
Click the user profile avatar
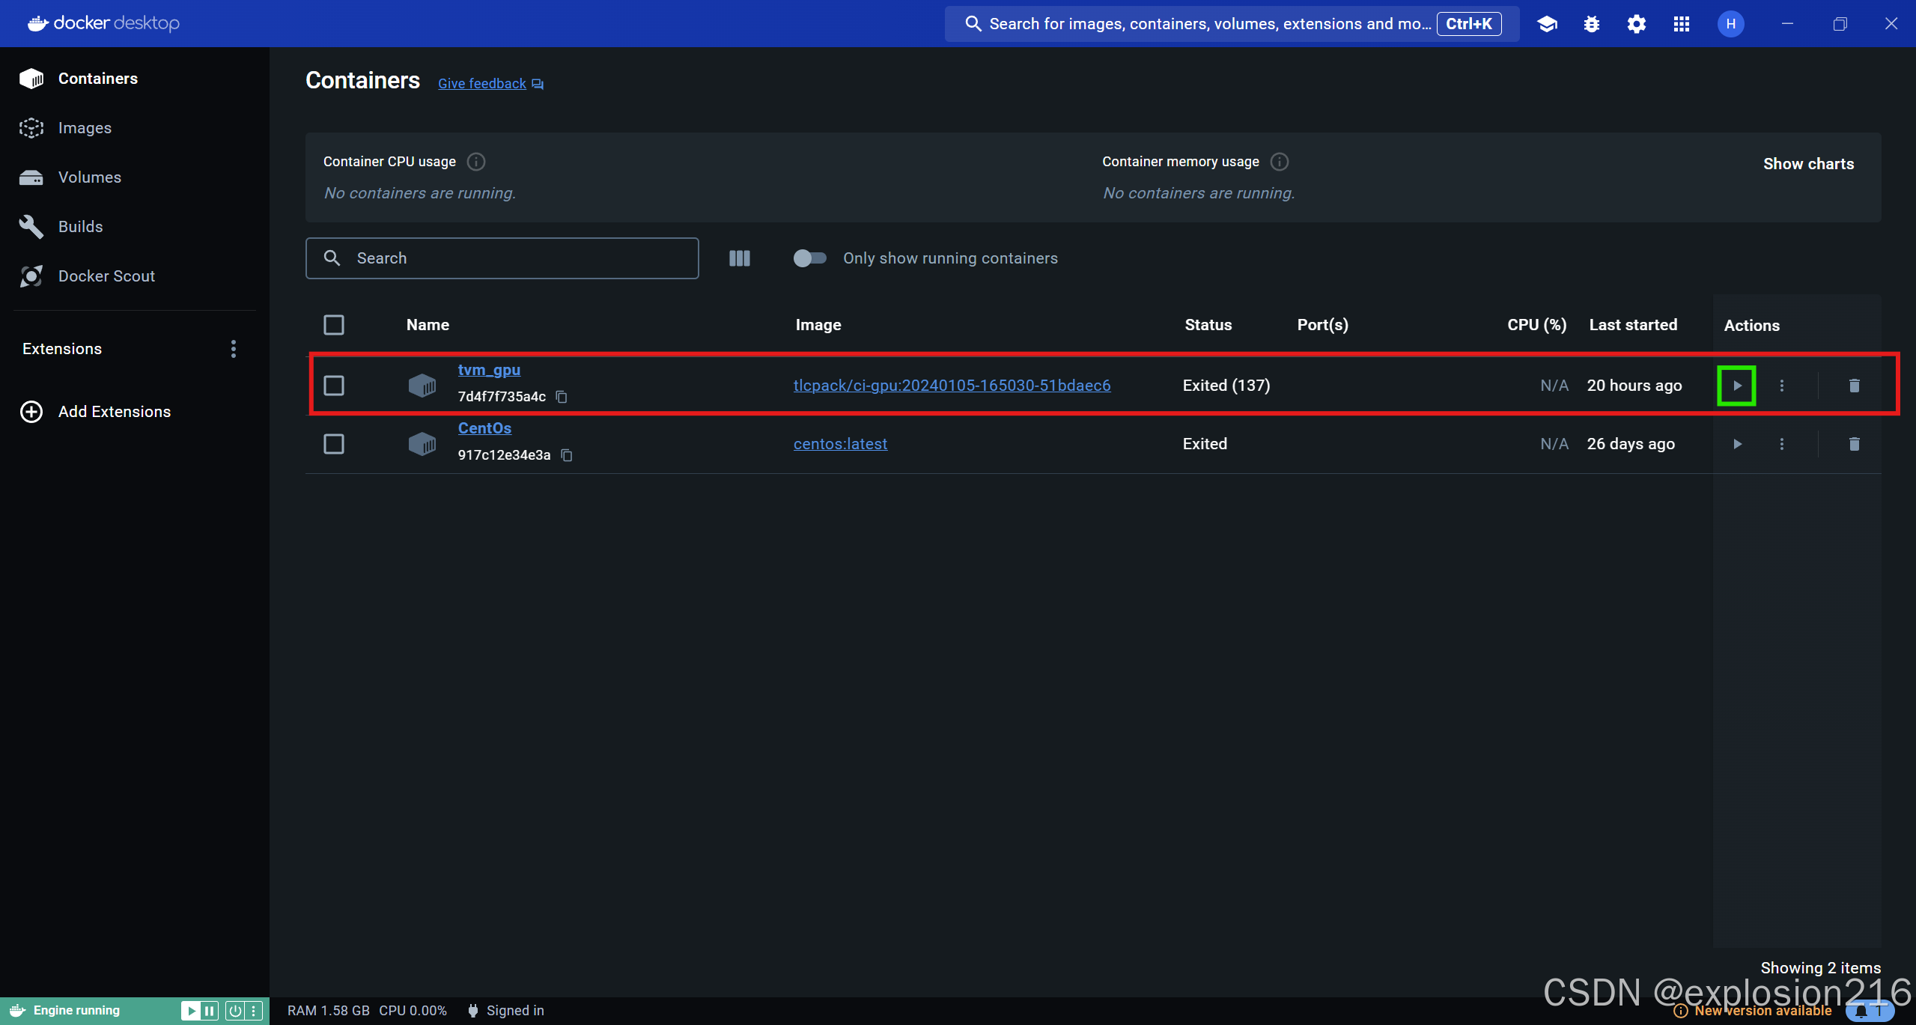(1730, 23)
